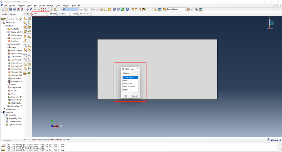282x152 pixels.
Task: Open the Color Code palette icon
Action: click(164, 9)
